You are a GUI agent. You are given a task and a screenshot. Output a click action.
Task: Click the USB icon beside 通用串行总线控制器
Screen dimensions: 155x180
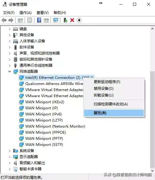15,65
